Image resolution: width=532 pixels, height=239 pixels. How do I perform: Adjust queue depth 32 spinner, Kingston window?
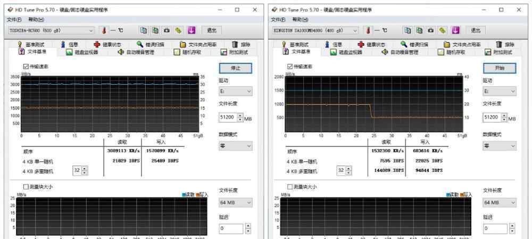[349, 170]
